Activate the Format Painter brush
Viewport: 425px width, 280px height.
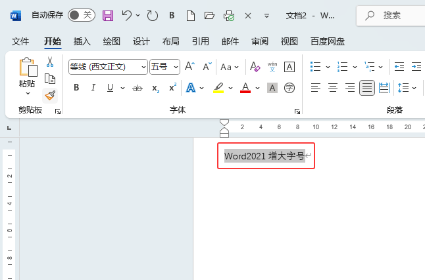[50, 95]
